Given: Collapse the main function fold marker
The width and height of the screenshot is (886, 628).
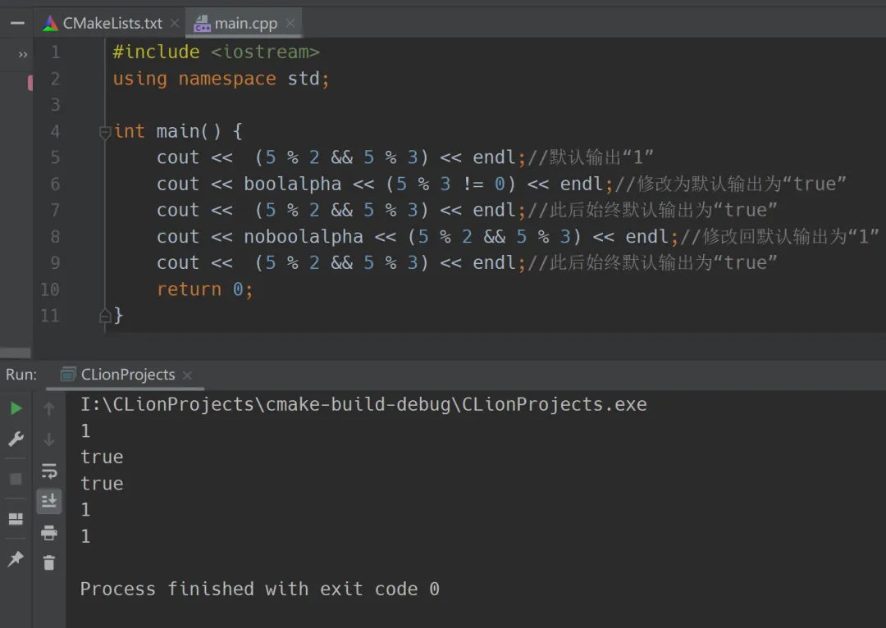Looking at the screenshot, I should pyautogui.click(x=104, y=132).
